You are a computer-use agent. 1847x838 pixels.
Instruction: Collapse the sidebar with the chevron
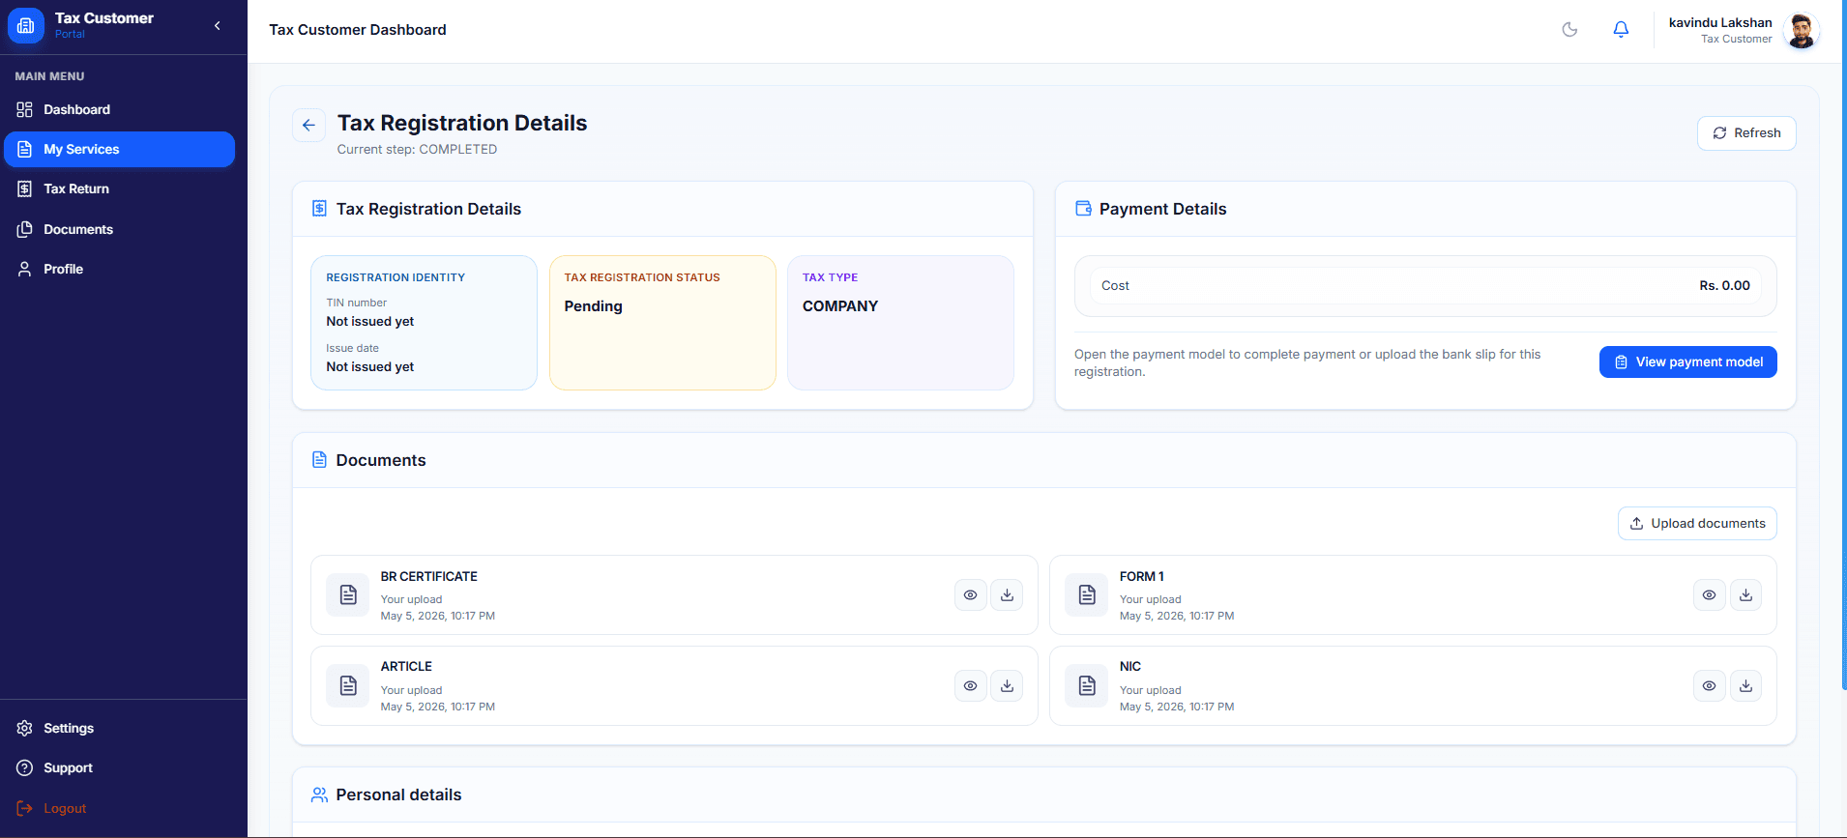(x=218, y=26)
